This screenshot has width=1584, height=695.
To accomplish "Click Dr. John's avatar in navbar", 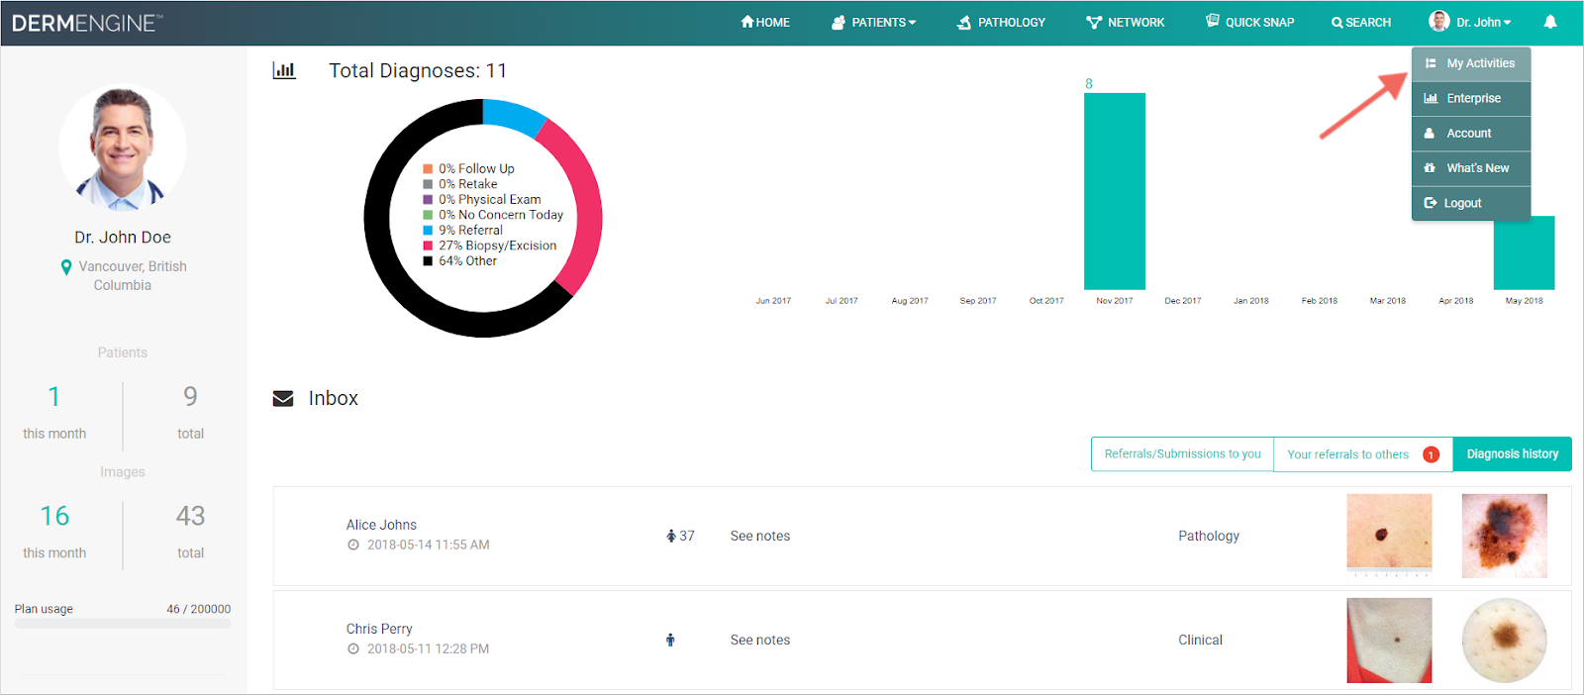I will pyautogui.click(x=1439, y=22).
